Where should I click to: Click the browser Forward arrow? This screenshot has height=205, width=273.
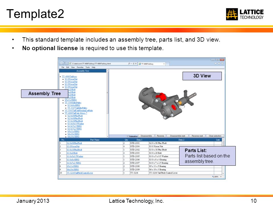coord(66,63)
